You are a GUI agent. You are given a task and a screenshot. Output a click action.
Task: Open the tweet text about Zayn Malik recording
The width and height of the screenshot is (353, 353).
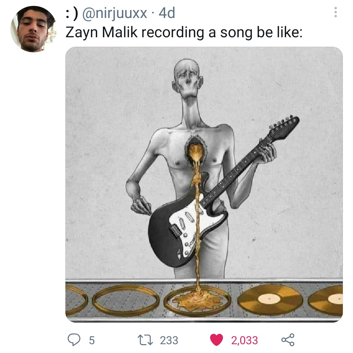(x=184, y=32)
